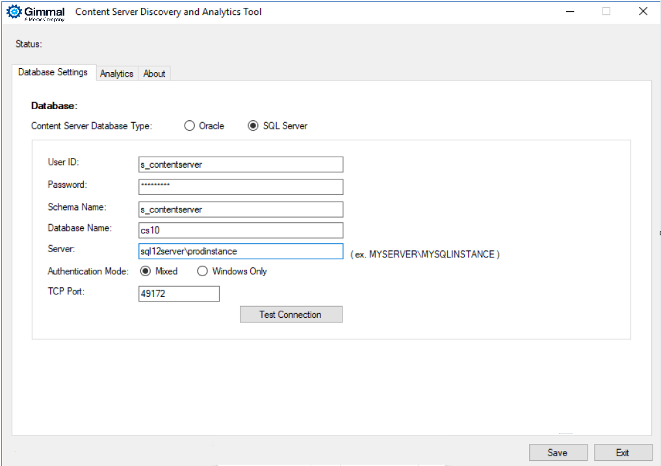Select the Database Settings tab
This screenshot has width=661, height=466.
tap(53, 72)
